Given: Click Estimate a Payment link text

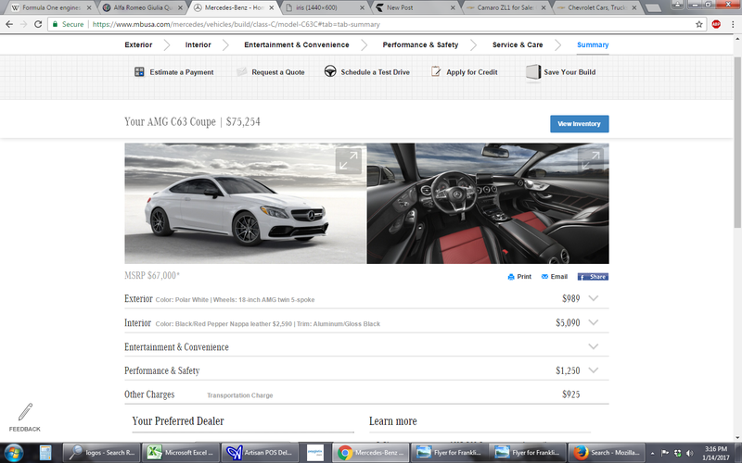Looking at the screenshot, I should (x=182, y=72).
